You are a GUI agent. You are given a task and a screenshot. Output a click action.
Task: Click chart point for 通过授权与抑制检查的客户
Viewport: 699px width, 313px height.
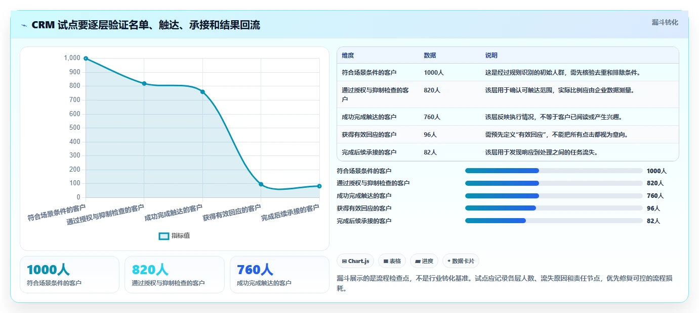tap(144, 83)
